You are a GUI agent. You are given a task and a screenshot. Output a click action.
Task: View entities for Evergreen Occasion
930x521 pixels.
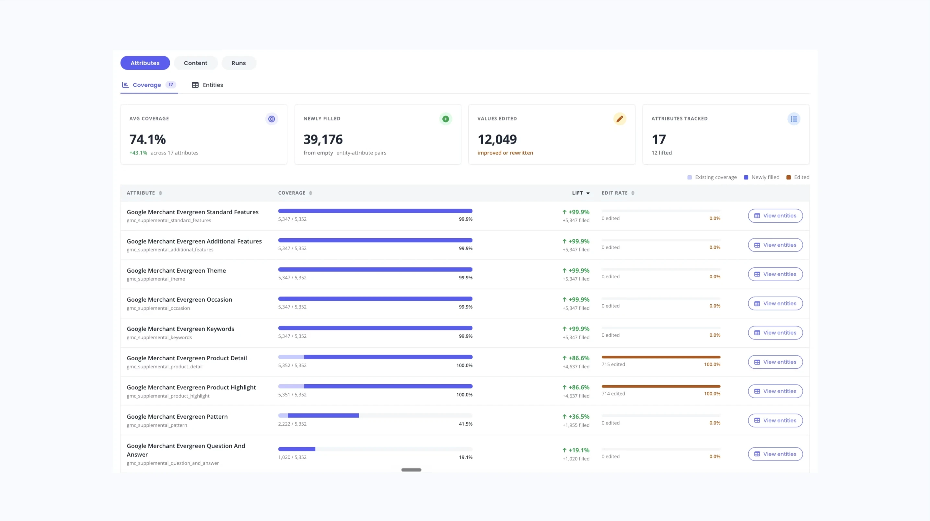(775, 303)
